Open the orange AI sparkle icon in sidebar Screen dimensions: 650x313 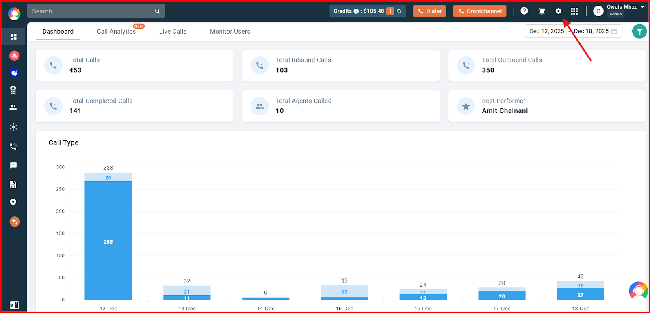[15, 222]
